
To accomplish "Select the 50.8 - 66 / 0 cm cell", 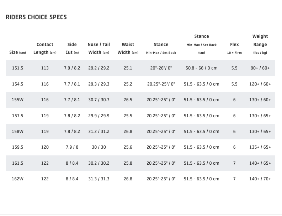I will 201,68.
